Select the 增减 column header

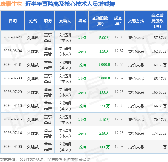point(82,21)
